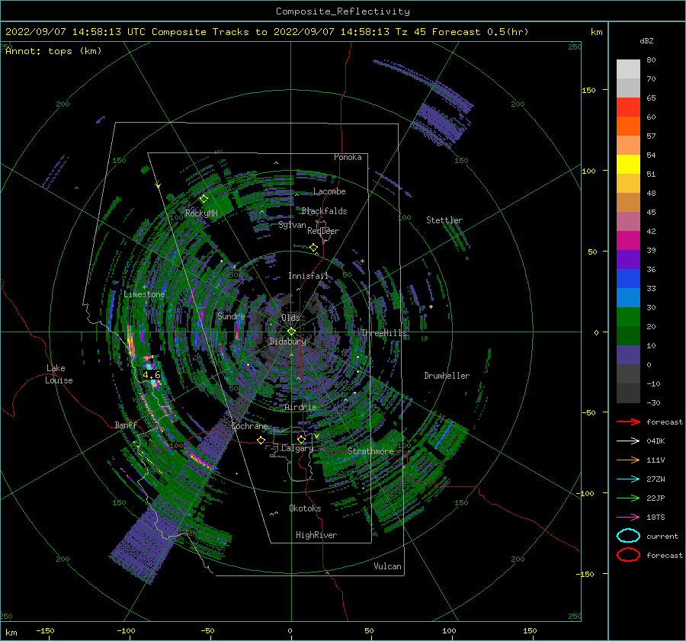Click the yellow diamond marker above Calgary label
The height and width of the screenshot is (641, 686).
301,439
